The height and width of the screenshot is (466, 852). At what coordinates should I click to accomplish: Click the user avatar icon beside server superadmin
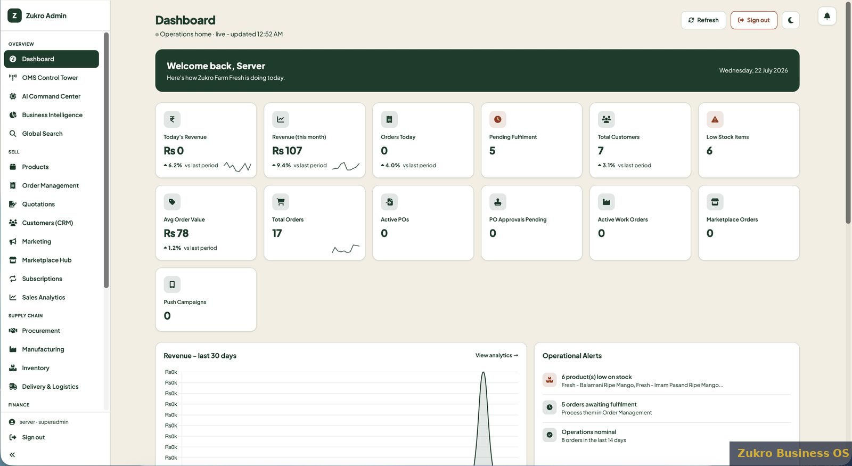[12, 422]
